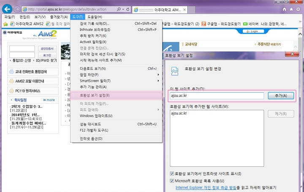
Task: Click the website input field containing ajou.ac.kr
Action: 217,96
